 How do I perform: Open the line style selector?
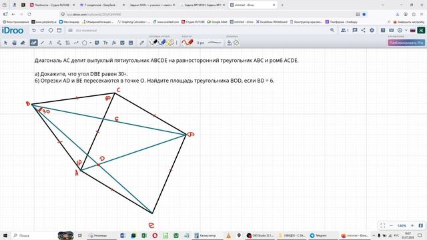click(x=215, y=43)
